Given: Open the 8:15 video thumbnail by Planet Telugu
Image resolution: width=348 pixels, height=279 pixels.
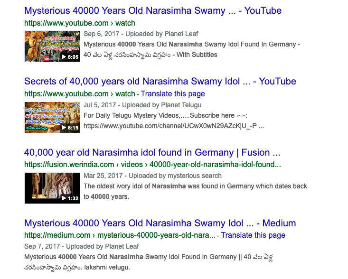Looking at the screenshot, I should pyautogui.click(x=52, y=117).
